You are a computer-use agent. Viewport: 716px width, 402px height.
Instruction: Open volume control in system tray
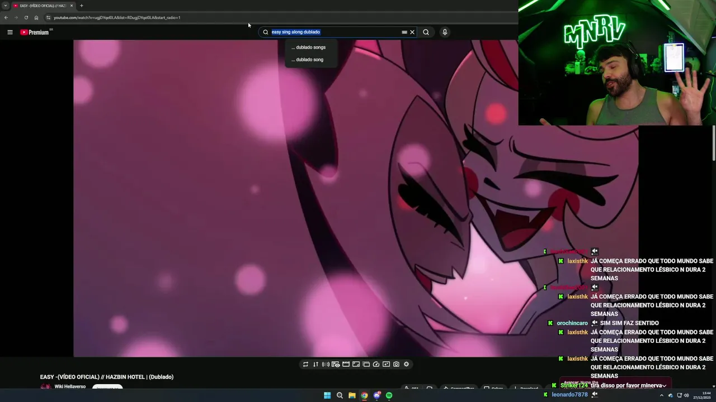(x=686, y=395)
